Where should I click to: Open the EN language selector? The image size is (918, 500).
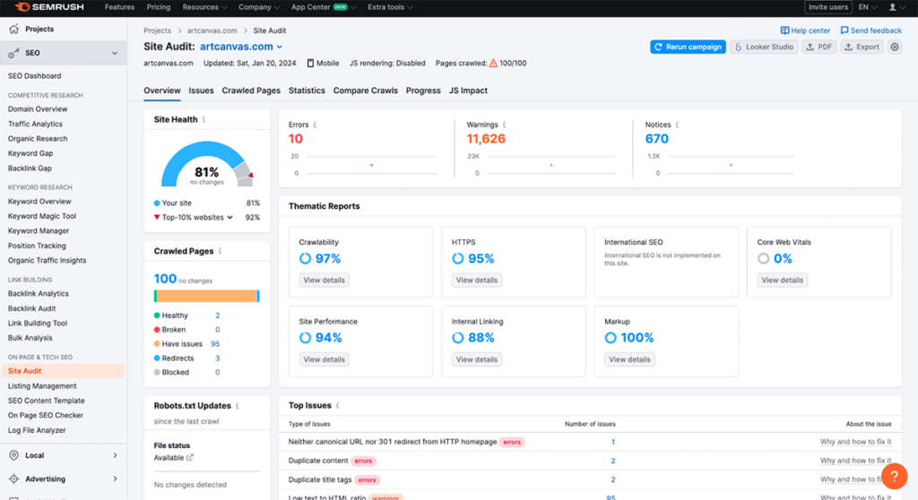[868, 7]
